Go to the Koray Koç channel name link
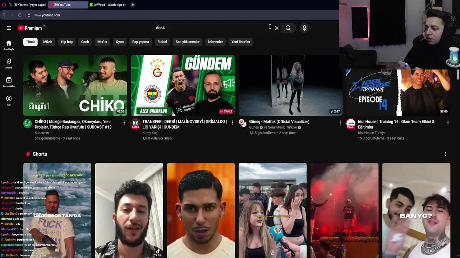The width and height of the screenshot is (460, 258). tap(150, 133)
